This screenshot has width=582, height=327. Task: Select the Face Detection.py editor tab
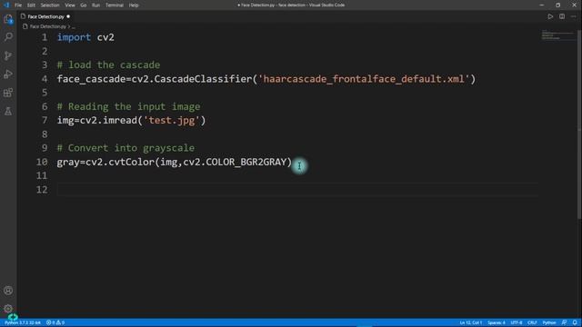coord(45,16)
